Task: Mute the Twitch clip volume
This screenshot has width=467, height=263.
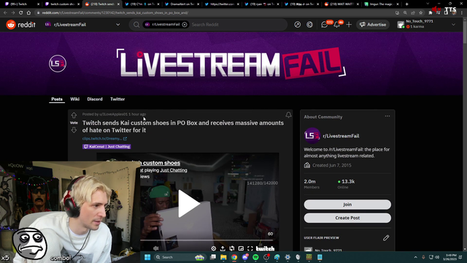Action: [155, 248]
